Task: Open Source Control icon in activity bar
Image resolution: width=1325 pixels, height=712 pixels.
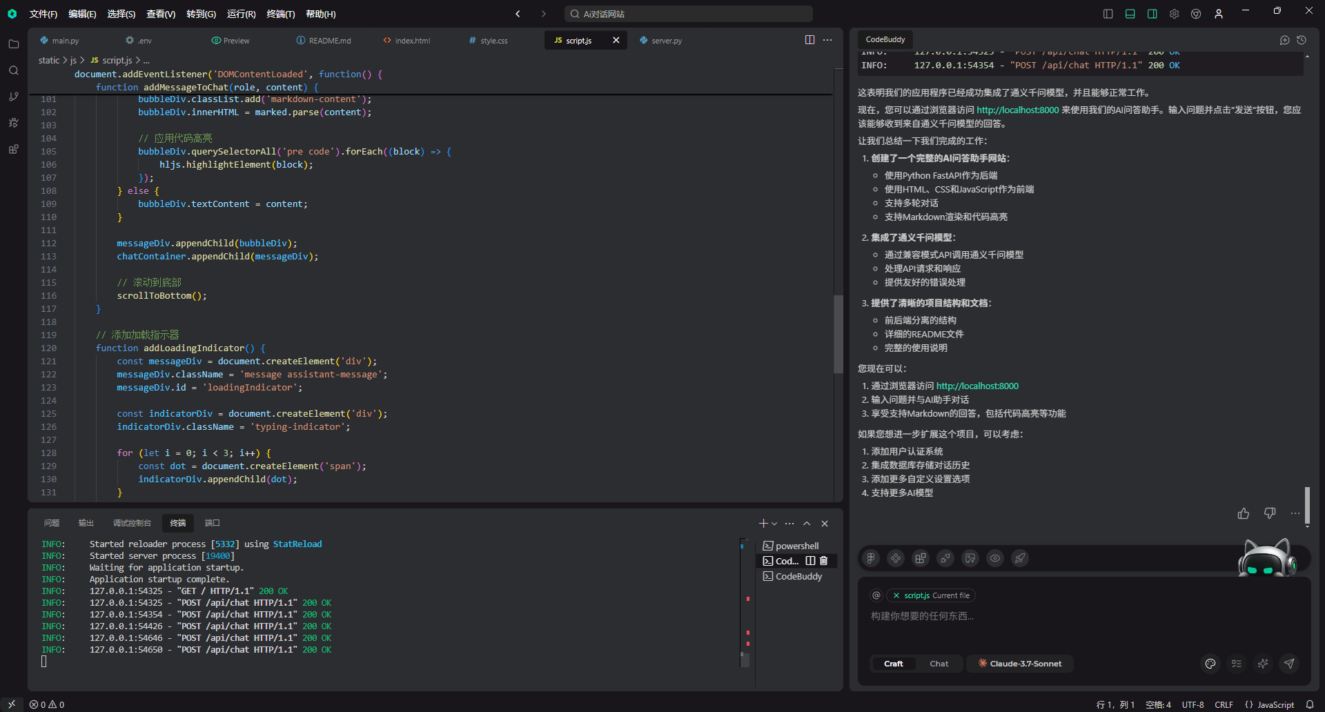Action: [13, 97]
